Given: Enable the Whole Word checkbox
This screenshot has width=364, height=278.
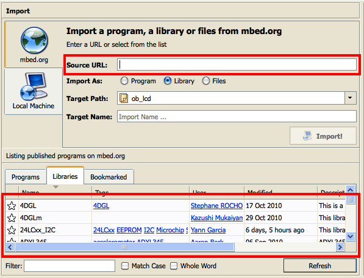Looking at the screenshot, I should [x=174, y=266].
